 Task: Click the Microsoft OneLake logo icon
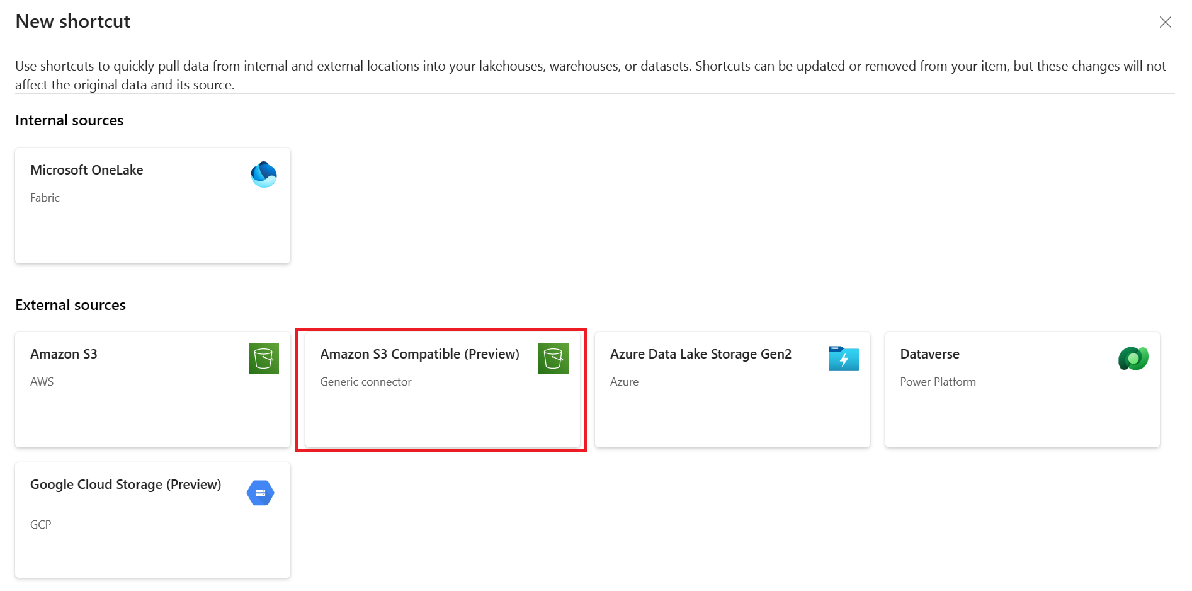(264, 175)
